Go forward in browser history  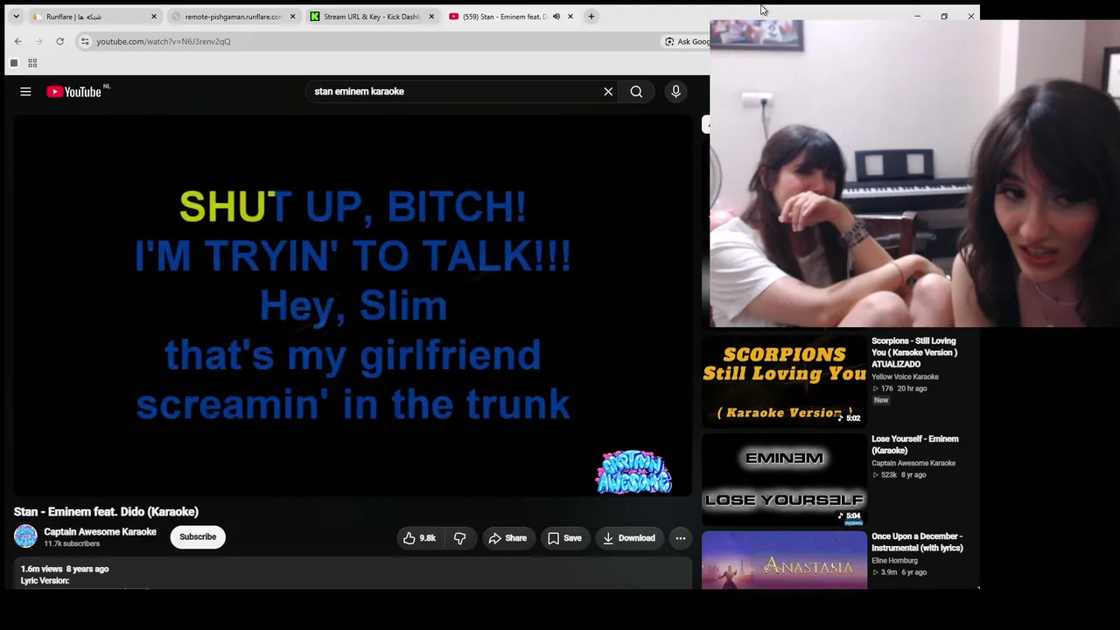pos(38,41)
